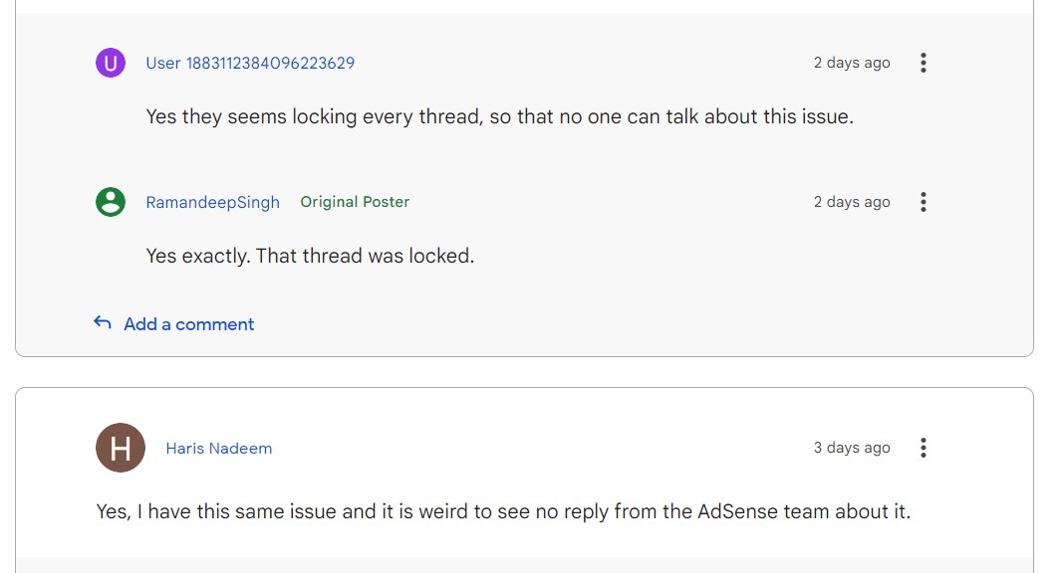
Task: Click the 2 days ago timestamp on RamandeepSingh's comment
Action: coord(851,202)
